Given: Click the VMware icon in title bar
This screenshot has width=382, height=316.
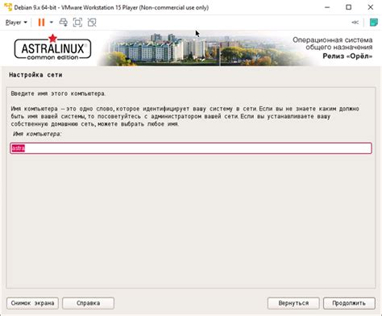Looking at the screenshot, I should 8,7.
